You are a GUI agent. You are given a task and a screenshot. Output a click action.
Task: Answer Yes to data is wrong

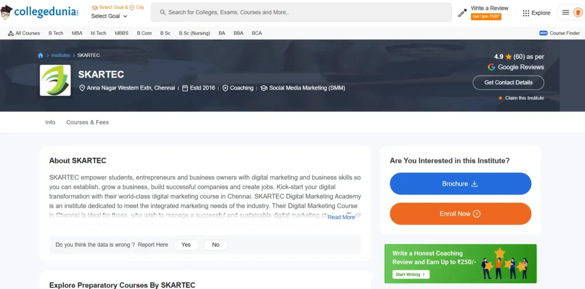click(x=186, y=245)
